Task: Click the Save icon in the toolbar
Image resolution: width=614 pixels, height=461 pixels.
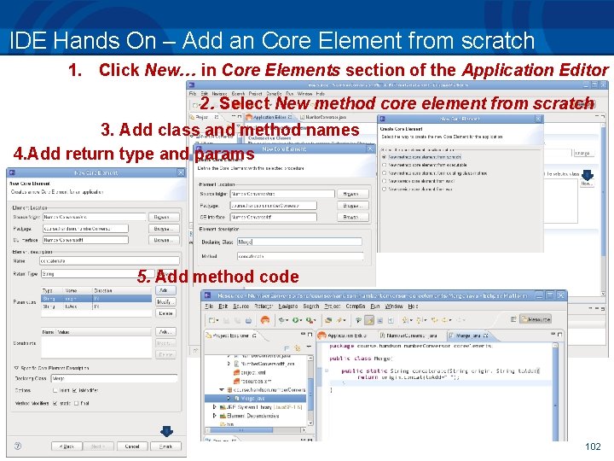Action: click(x=226, y=320)
